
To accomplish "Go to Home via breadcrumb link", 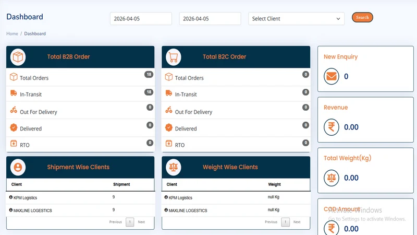I will [x=12, y=33].
